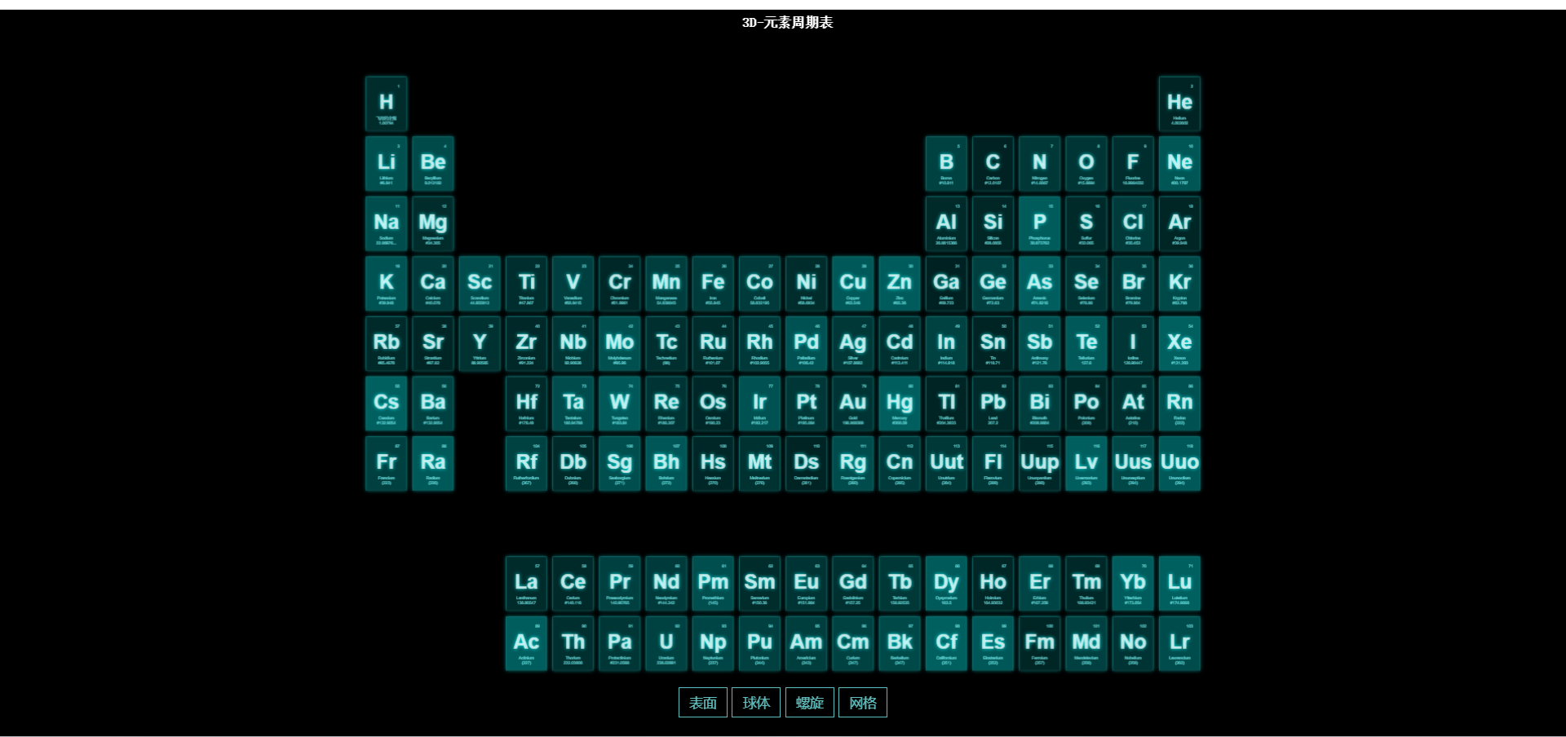Pick the Molybdenum (Mo) tile
Image resolution: width=1566 pixels, height=737 pixels.
(x=620, y=343)
